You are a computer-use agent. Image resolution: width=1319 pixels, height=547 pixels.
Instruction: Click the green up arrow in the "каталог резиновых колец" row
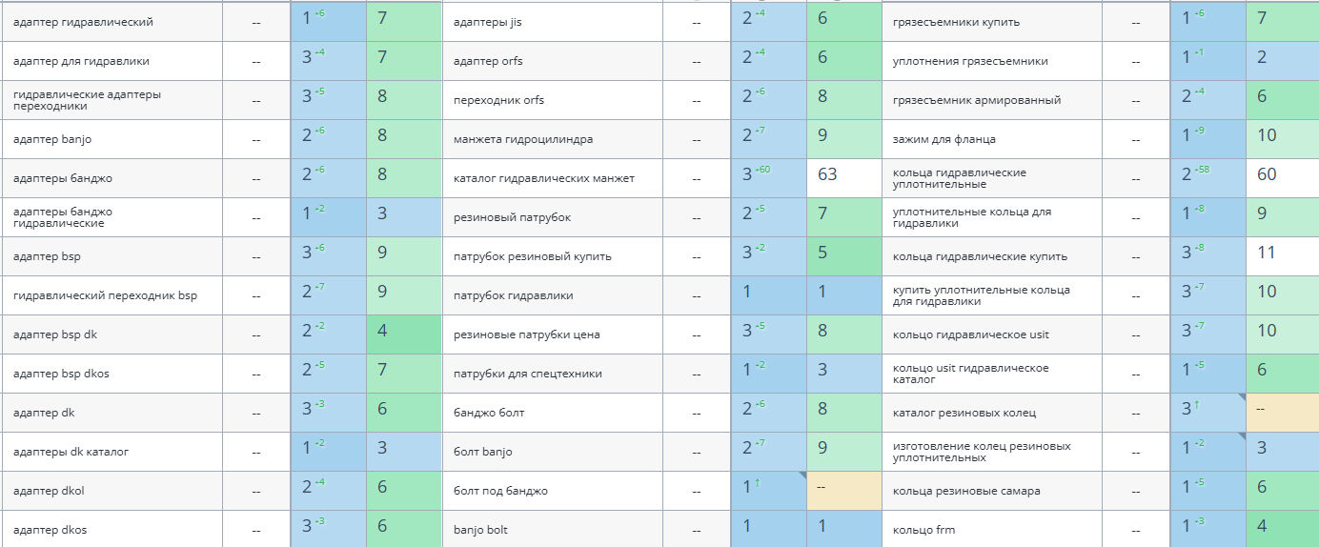pos(1196,406)
